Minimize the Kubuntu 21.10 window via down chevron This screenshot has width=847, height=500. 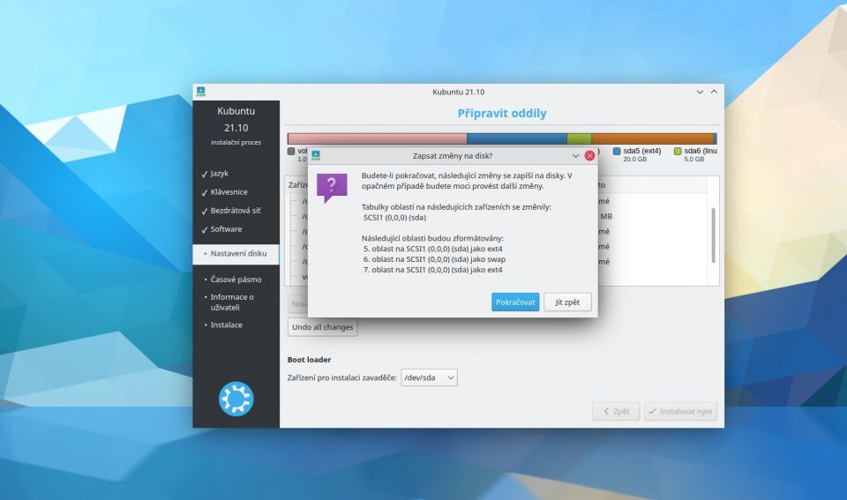[x=700, y=92]
